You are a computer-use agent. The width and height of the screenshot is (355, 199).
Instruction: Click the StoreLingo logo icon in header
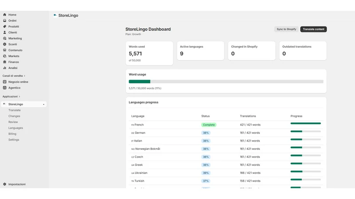[x=55, y=15]
